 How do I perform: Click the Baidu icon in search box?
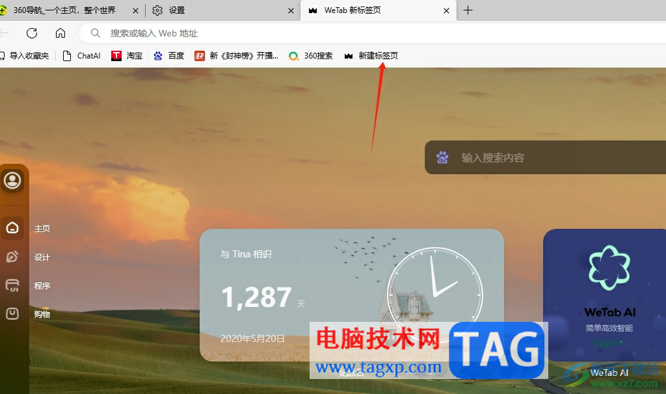pyautogui.click(x=442, y=157)
